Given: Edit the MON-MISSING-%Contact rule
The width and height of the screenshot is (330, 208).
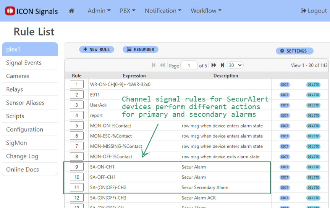Looking at the screenshot, I should pos(285,147).
